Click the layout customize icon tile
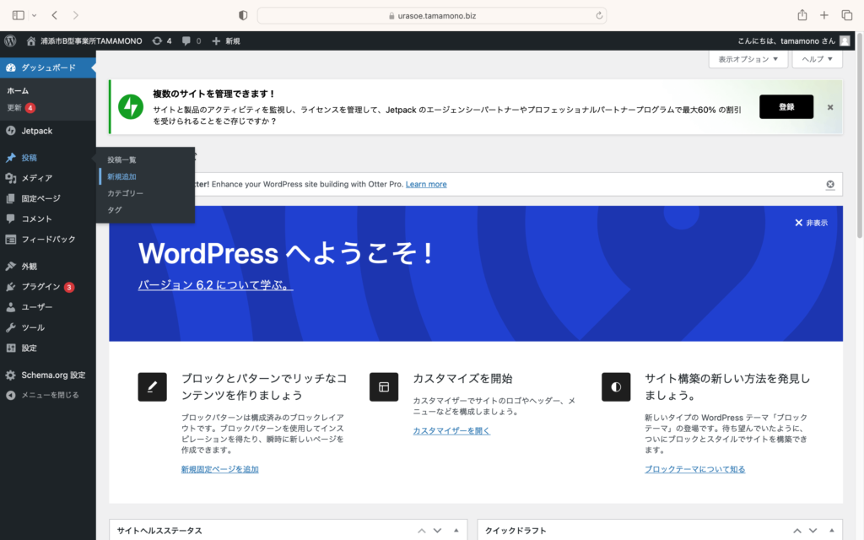 click(384, 386)
